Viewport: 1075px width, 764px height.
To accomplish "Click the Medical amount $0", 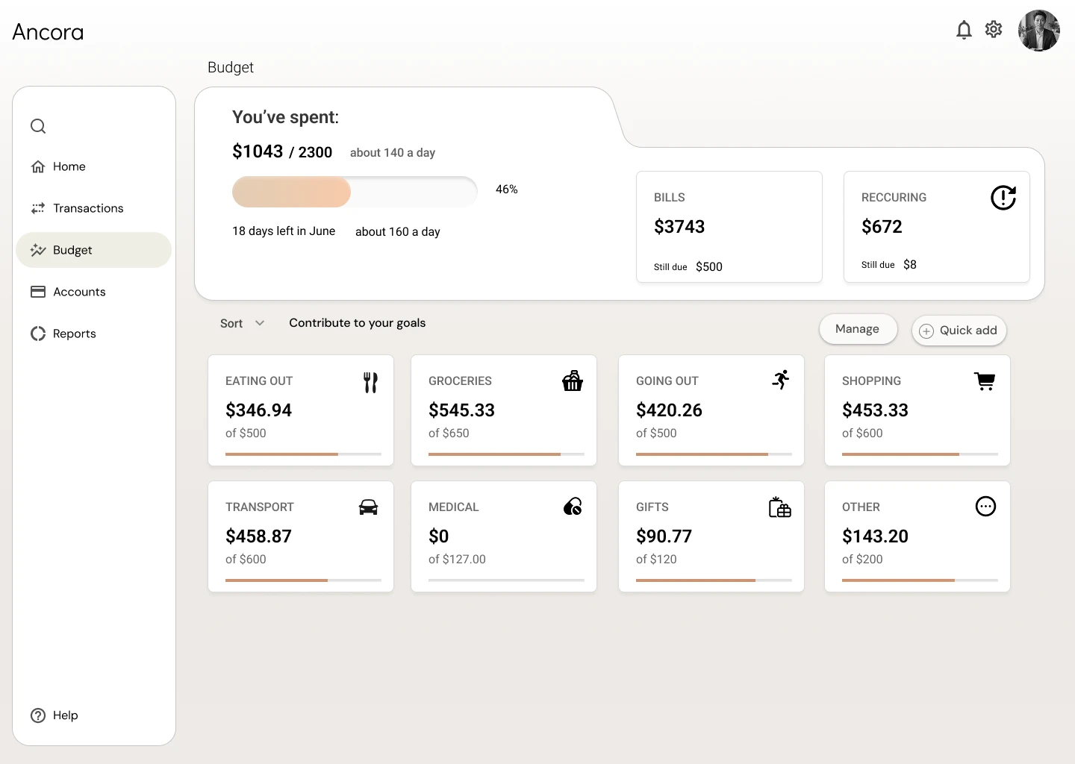I will pos(439,536).
